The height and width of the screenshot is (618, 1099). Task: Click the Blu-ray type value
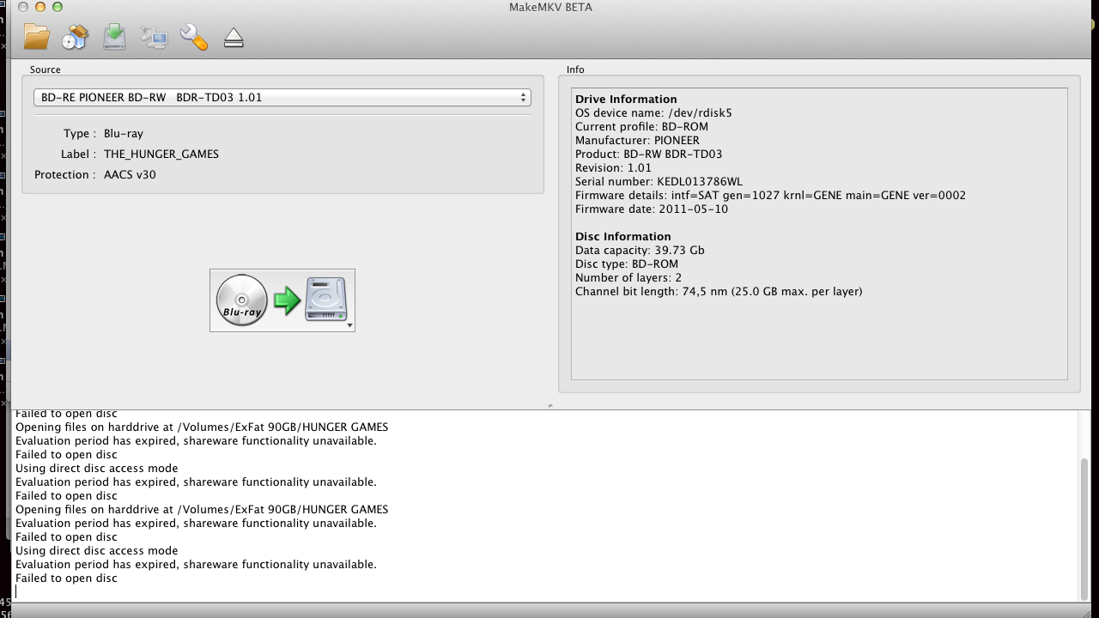(x=124, y=134)
